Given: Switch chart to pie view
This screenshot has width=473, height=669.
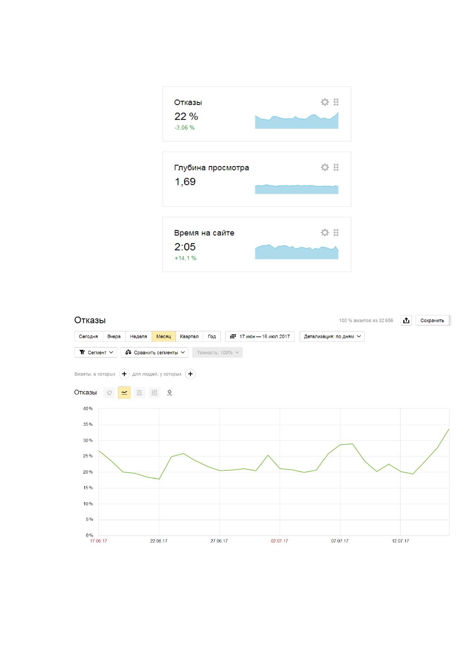Looking at the screenshot, I should click(x=109, y=393).
